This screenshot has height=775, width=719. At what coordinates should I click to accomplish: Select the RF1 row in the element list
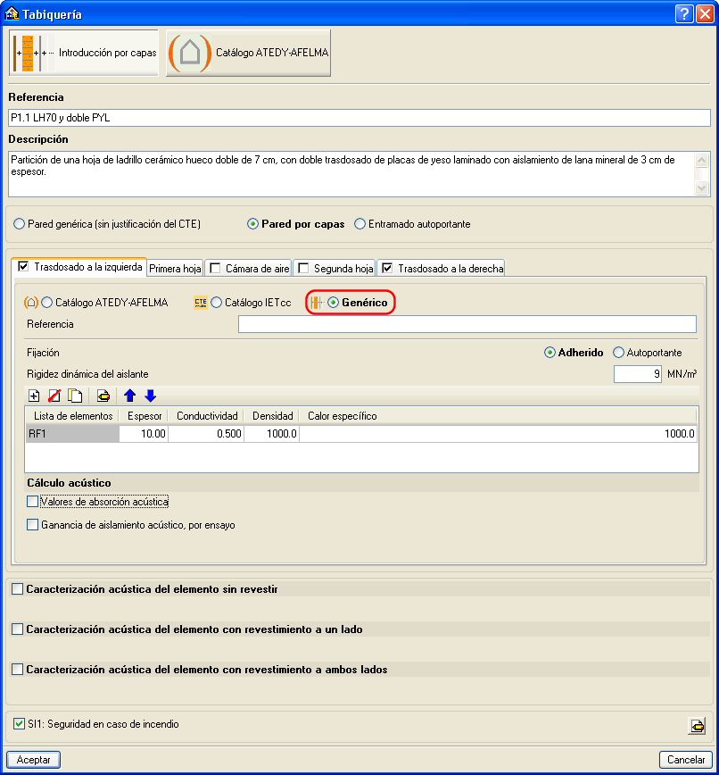click(72, 434)
